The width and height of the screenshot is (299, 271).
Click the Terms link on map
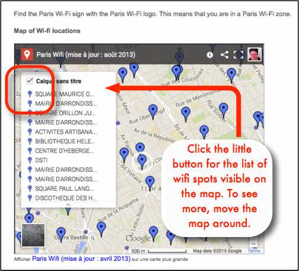pos(254,251)
